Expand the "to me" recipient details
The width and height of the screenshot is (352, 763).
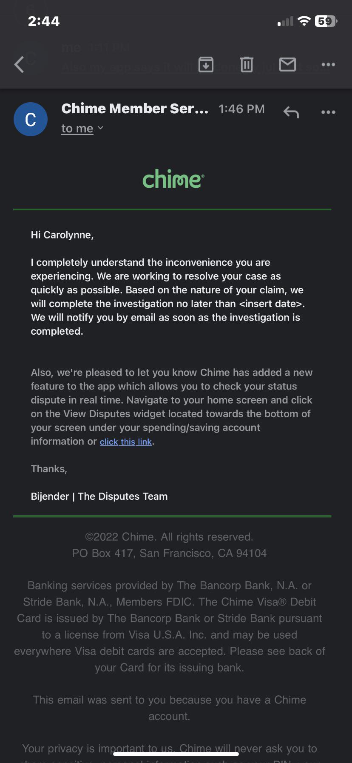click(x=82, y=128)
